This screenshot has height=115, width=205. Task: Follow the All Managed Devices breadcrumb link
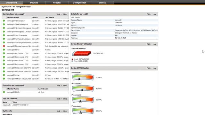[21, 7]
